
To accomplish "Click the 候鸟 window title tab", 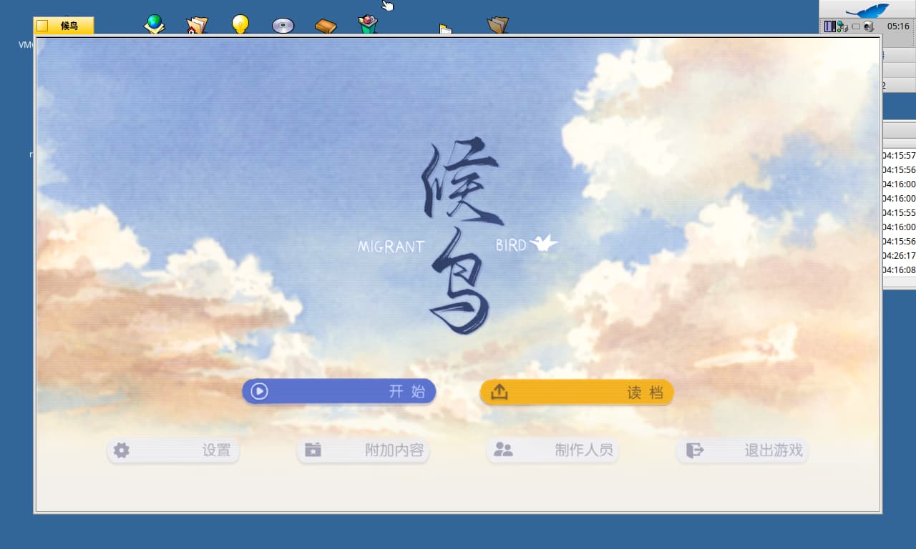I will [64, 26].
